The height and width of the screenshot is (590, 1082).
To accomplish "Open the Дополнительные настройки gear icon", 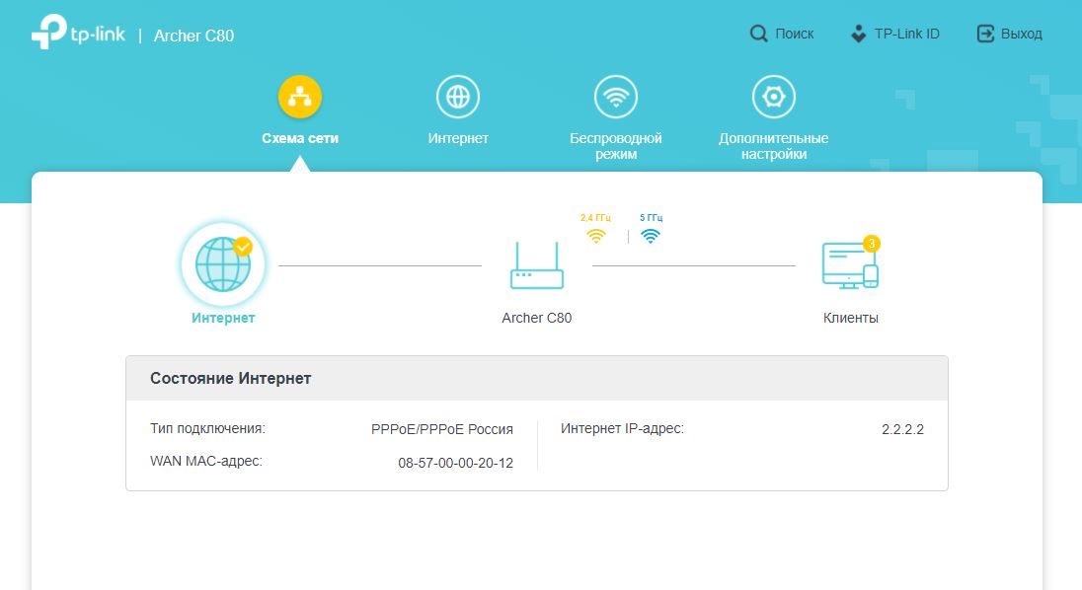I will [x=774, y=97].
